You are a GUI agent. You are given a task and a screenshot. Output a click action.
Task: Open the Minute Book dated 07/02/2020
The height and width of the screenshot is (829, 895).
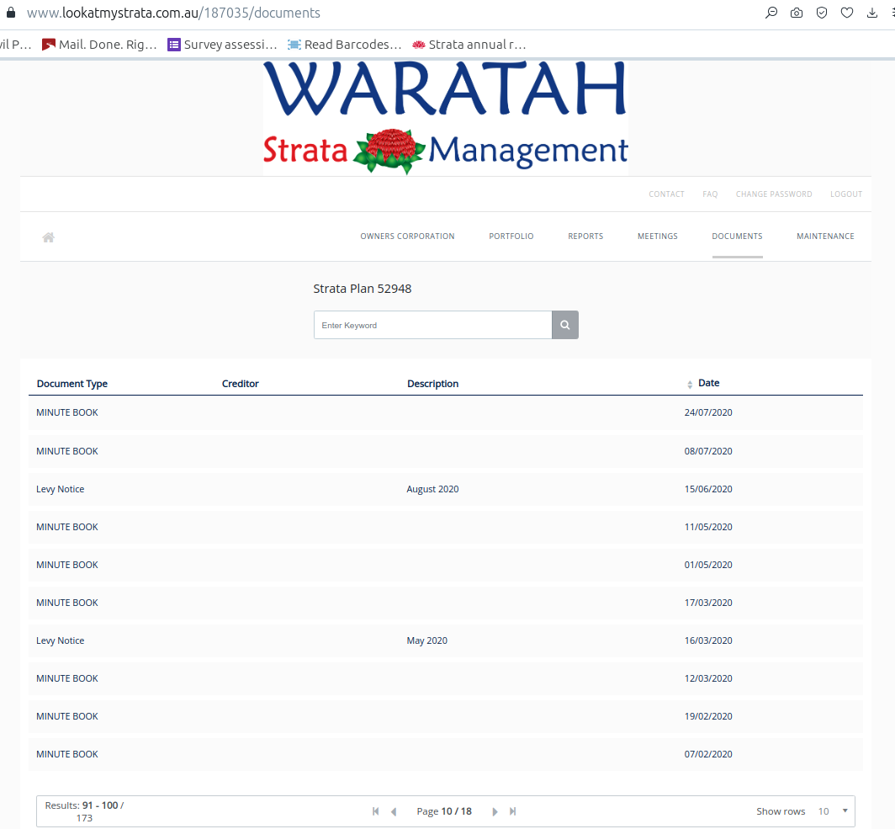click(x=446, y=754)
